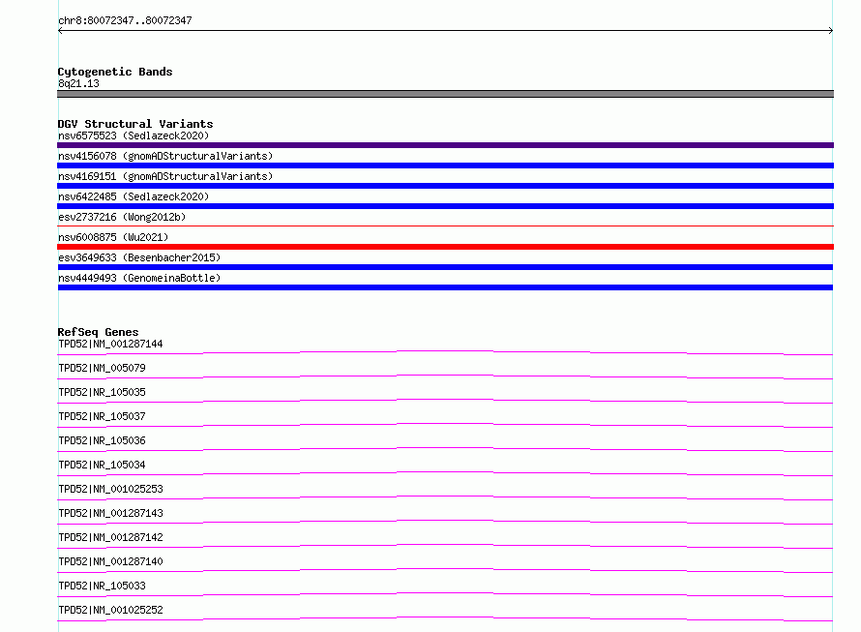Click the magenta line under TPD52|NM_005079
Screen dimensions: 861x632
coord(445,376)
